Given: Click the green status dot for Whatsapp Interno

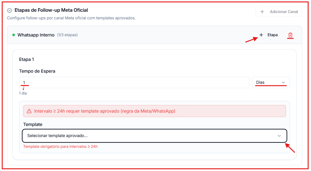Looking at the screenshot, I should 14,35.
